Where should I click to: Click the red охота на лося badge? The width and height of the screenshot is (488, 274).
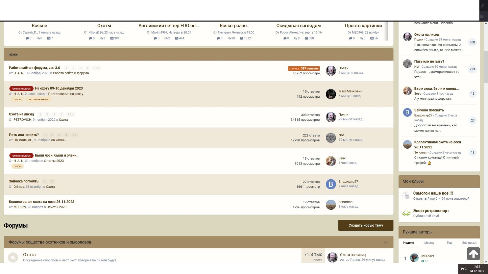coord(21,89)
